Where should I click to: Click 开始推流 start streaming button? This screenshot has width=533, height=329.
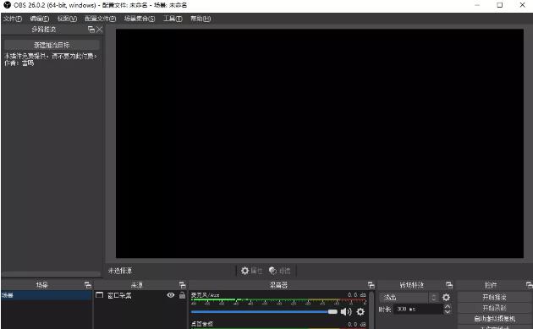494,297
